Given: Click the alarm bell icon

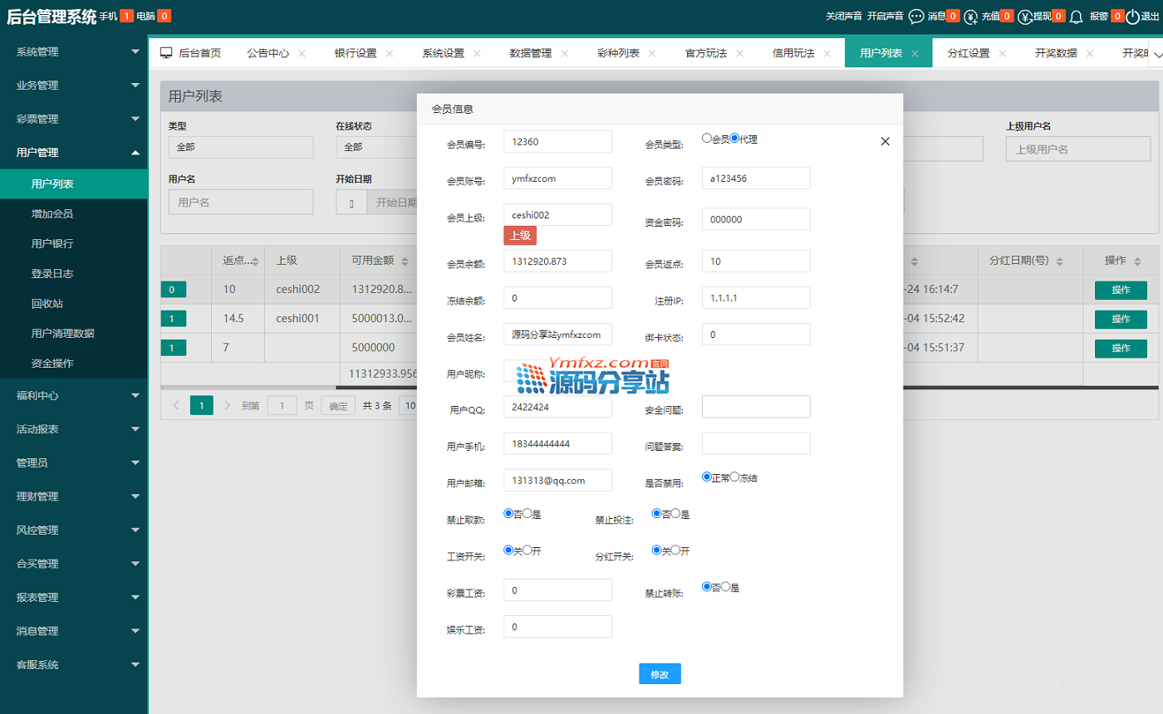Looking at the screenshot, I should [1076, 16].
